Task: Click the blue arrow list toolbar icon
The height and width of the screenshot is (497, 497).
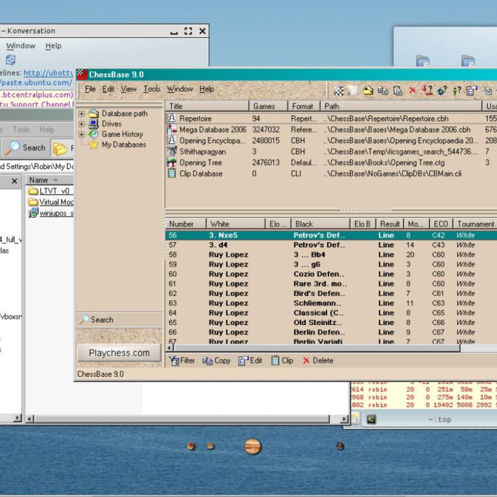Action: [x=472, y=91]
